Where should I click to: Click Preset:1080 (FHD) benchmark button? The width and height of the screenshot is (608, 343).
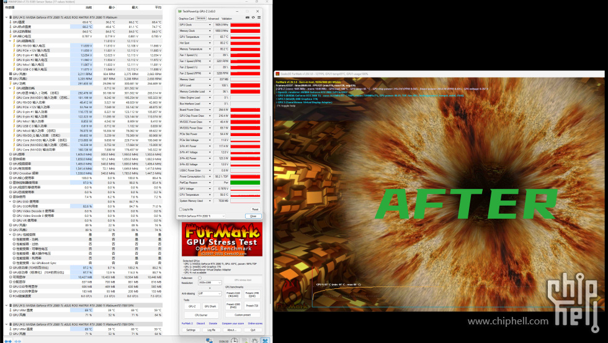[233, 306]
